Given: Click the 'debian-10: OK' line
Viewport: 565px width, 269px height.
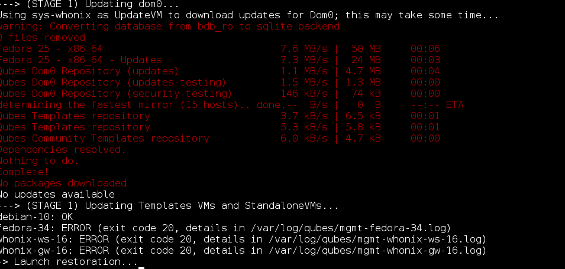Looking at the screenshot, I should pyautogui.click(x=36, y=217).
